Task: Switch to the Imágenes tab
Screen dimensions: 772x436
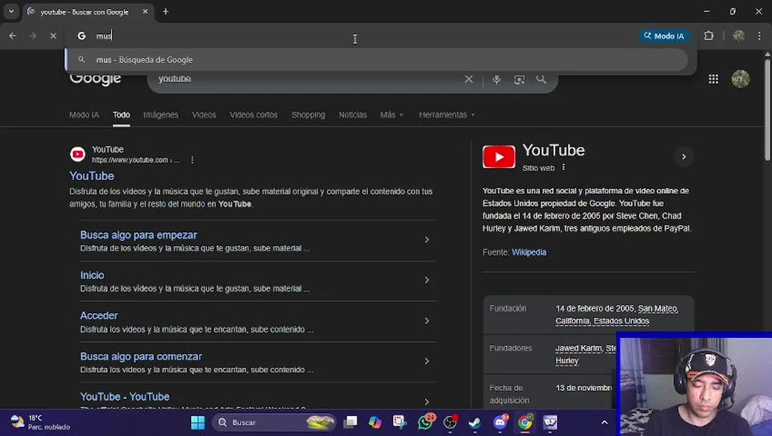Action: (x=161, y=114)
